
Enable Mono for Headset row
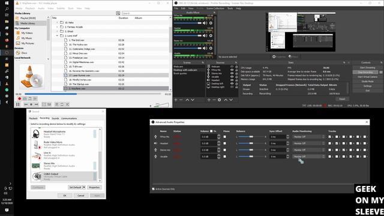224,143
